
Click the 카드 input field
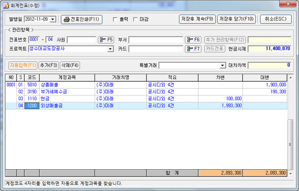tap(156, 49)
